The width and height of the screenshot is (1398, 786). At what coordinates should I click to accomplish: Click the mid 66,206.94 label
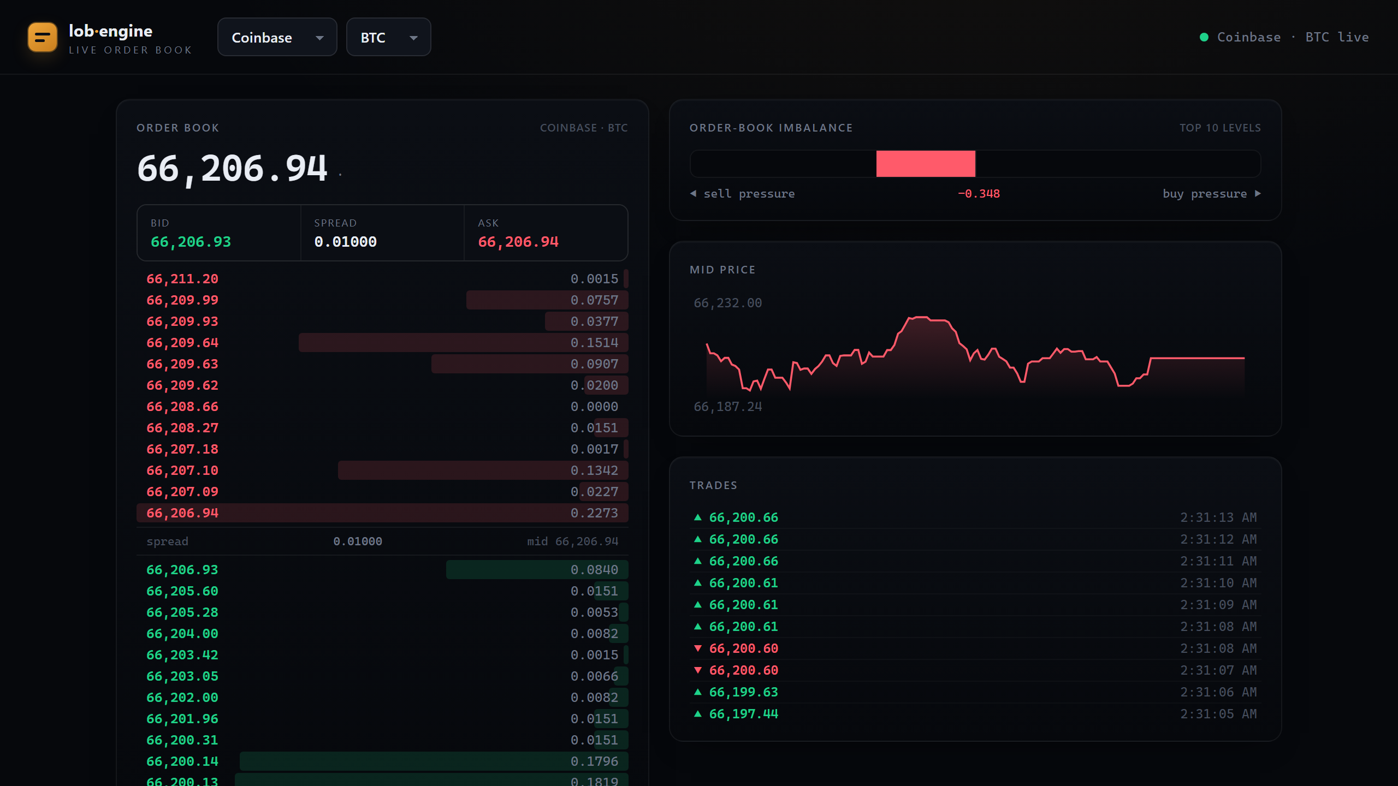tap(572, 541)
